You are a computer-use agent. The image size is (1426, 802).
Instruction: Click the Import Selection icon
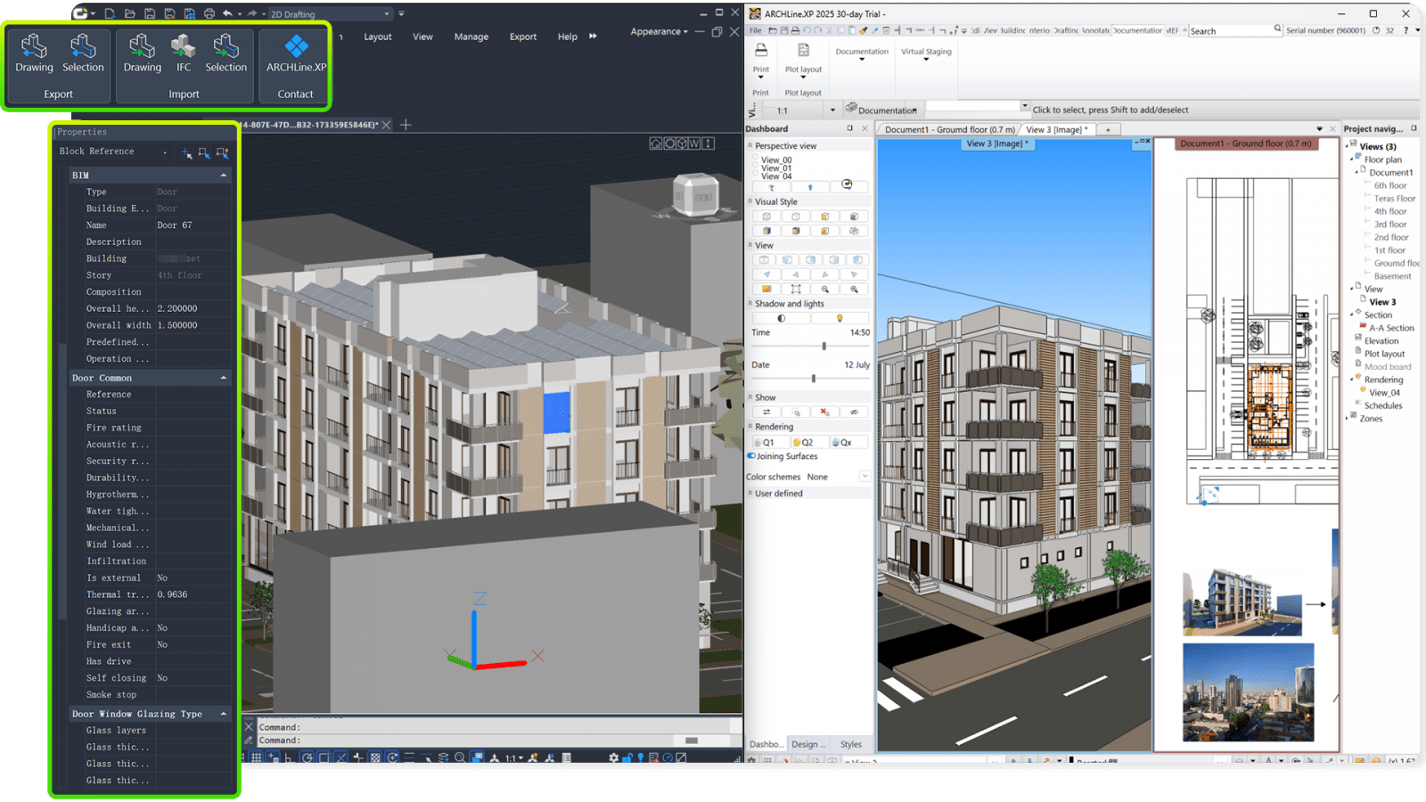click(225, 53)
